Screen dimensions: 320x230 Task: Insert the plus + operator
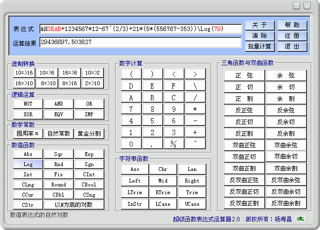click(x=195, y=132)
